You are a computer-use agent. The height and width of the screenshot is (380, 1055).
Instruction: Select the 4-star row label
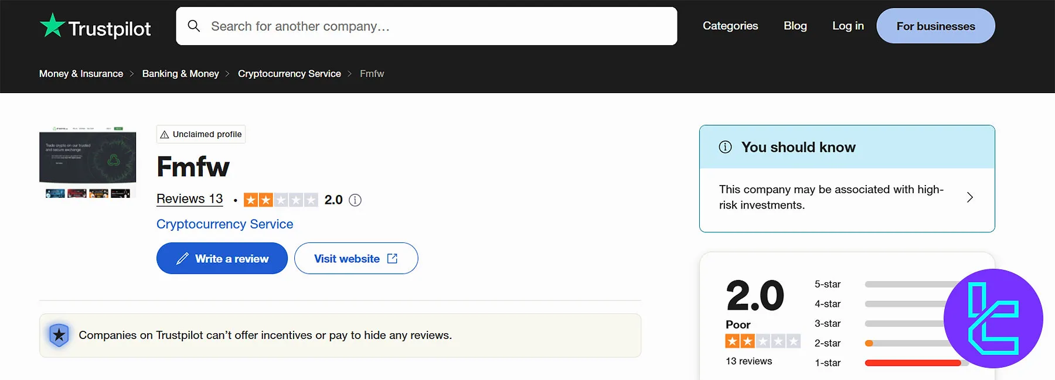point(828,304)
